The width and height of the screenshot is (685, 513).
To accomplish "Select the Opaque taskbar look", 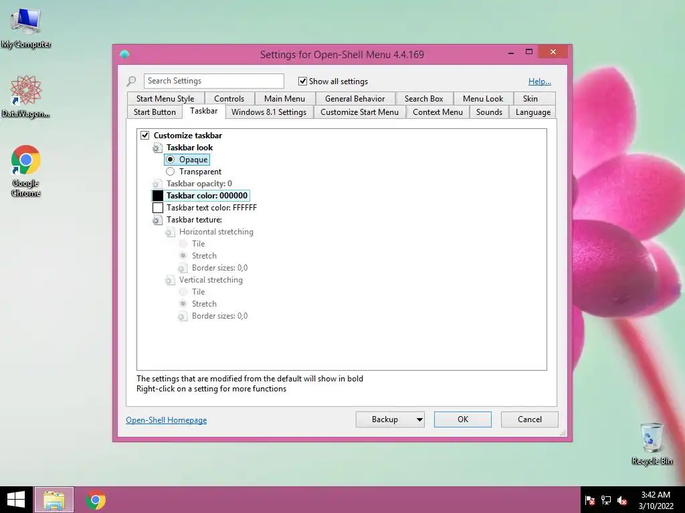I will pos(171,160).
